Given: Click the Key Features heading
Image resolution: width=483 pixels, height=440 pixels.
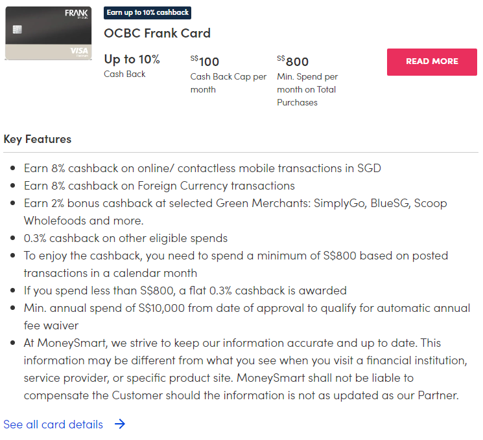Looking at the screenshot, I should [38, 139].
